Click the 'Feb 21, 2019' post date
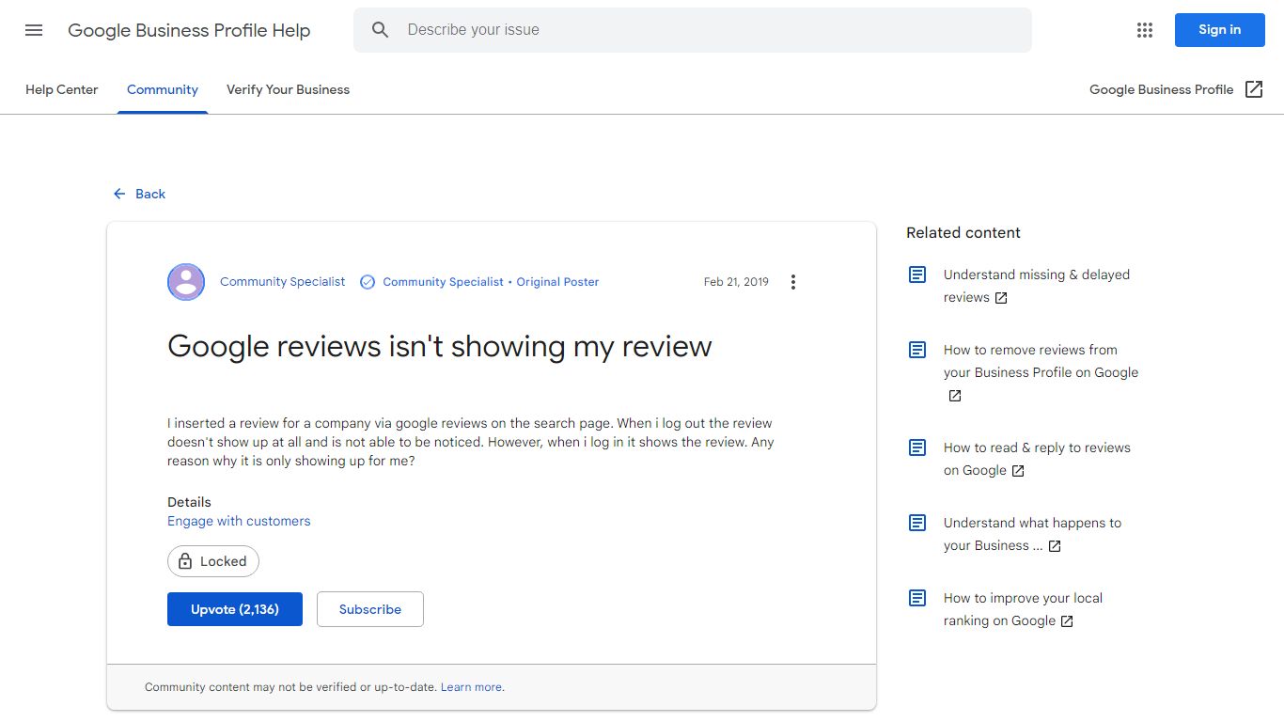The width and height of the screenshot is (1284, 722). click(736, 282)
